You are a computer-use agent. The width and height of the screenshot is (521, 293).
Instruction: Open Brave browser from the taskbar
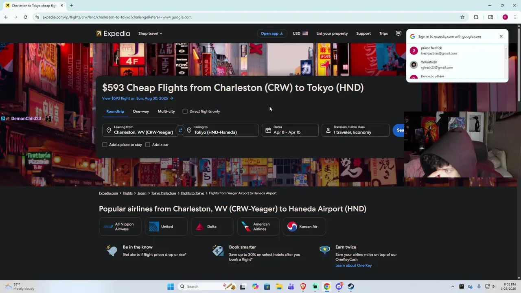point(303,286)
